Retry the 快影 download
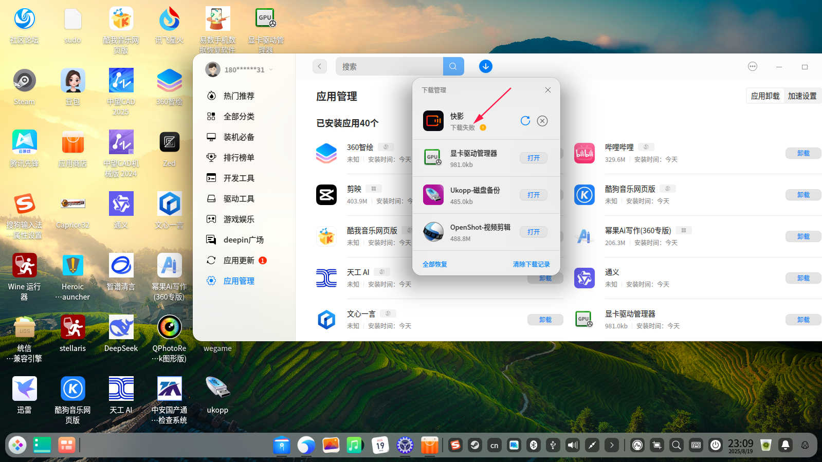Viewport: 822px width, 462px height. tap(525, 121)
